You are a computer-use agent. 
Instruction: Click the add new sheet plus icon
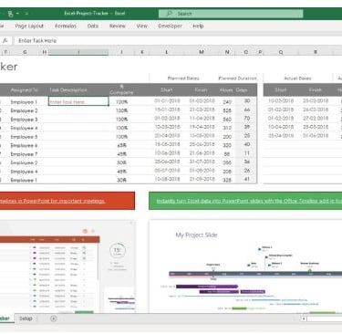coord(53,318)
